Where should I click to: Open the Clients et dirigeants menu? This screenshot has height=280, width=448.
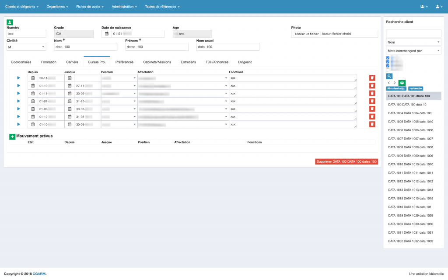[22, 7]
